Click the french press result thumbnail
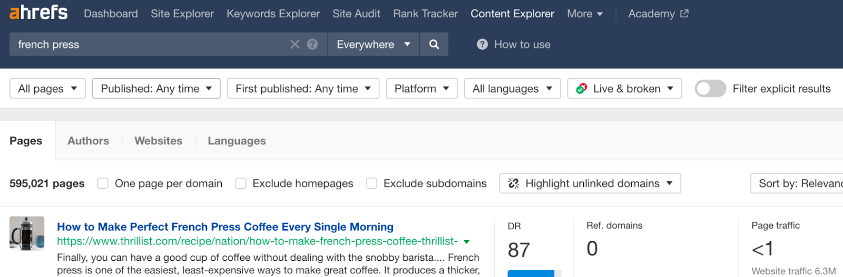 (27, 233)
